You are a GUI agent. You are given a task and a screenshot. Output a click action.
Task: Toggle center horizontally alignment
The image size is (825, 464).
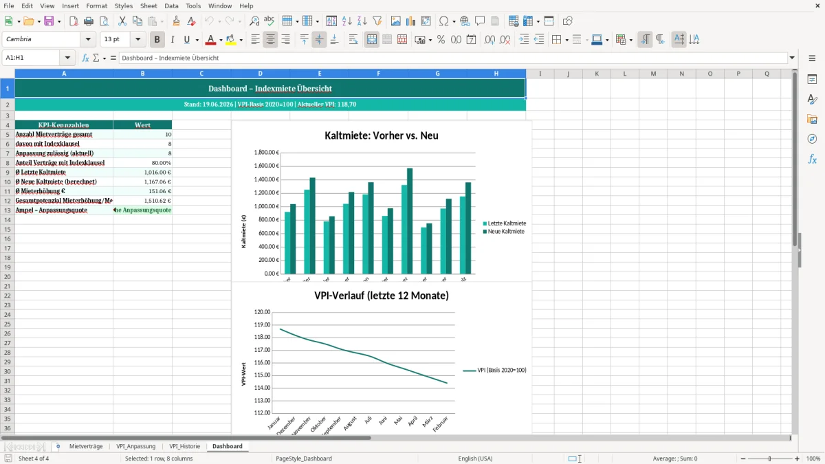[270, 40]
